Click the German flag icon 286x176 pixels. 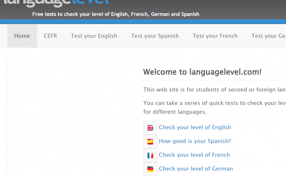pyautogui.click(x=150, y=169)
